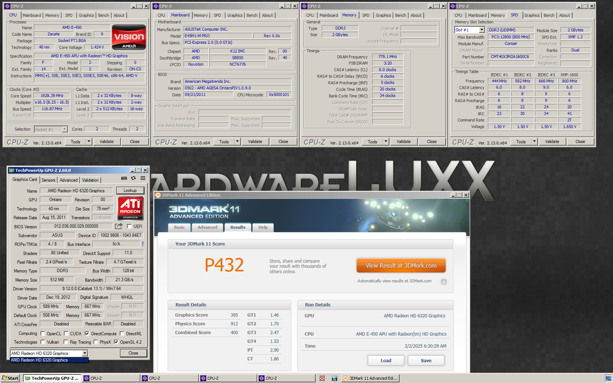Click the ATI Radeon Graphics logo

tap(131, 208)
